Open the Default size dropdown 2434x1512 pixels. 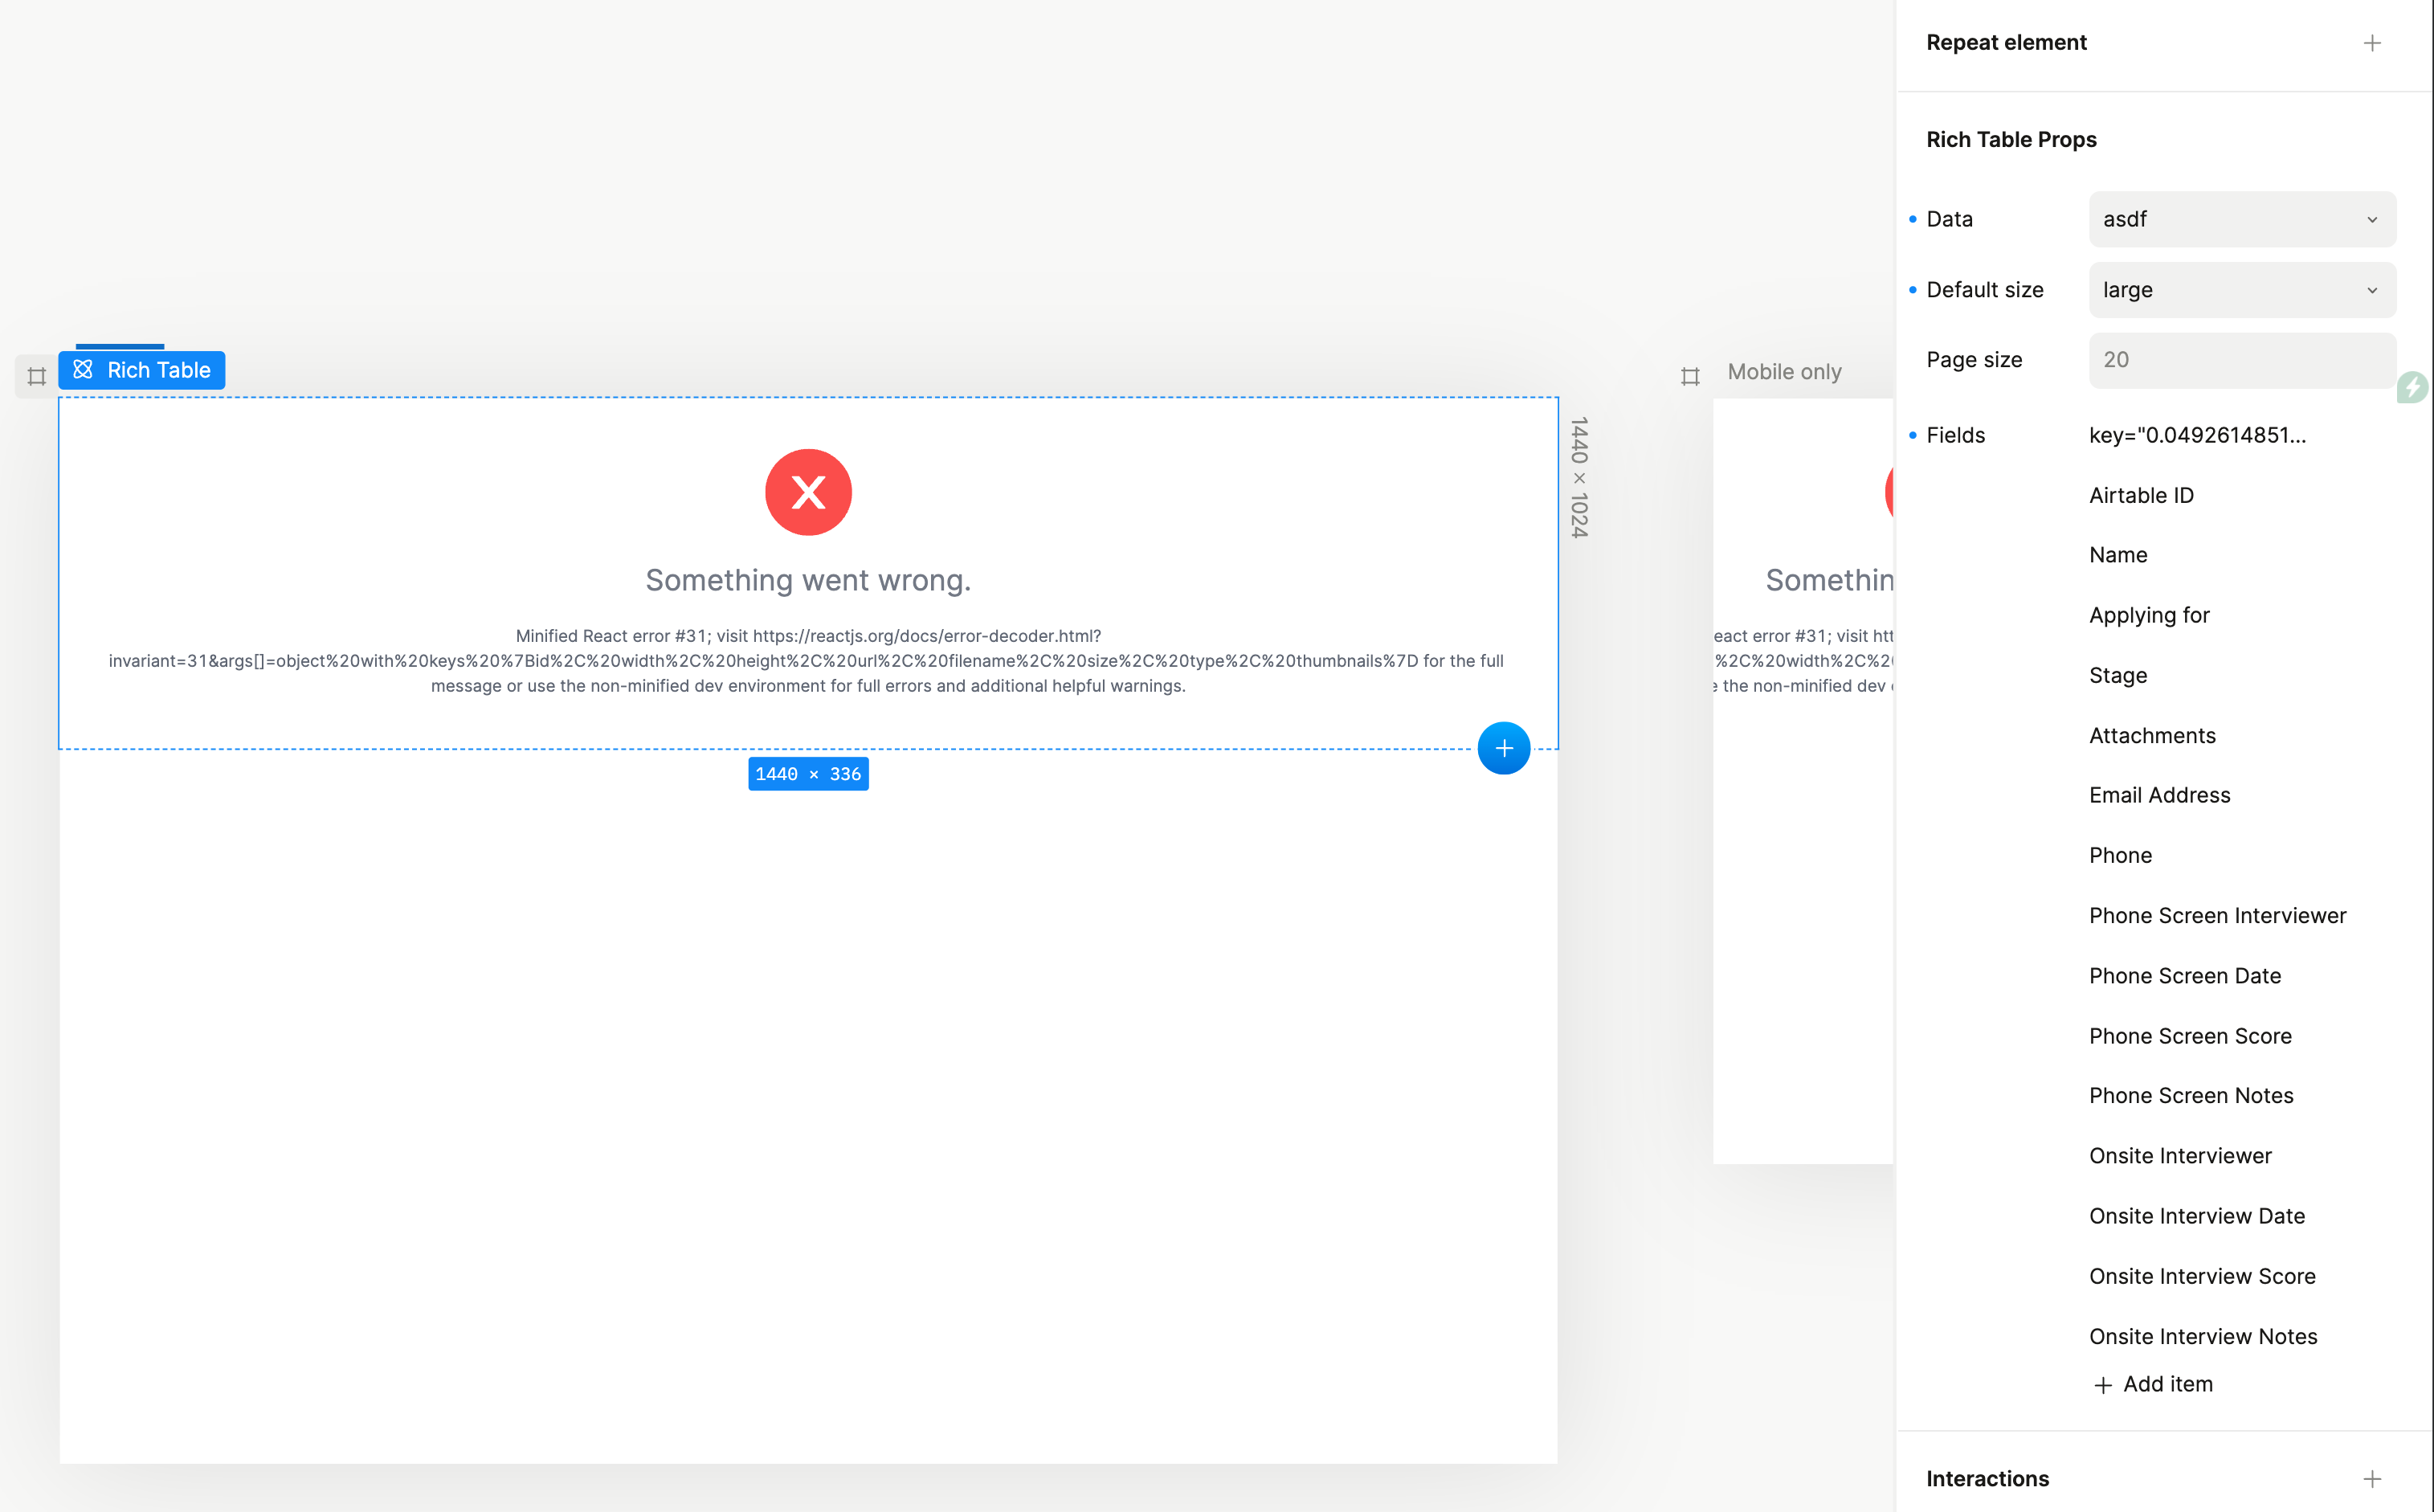pyautogui.click(x=2241, y=290)
